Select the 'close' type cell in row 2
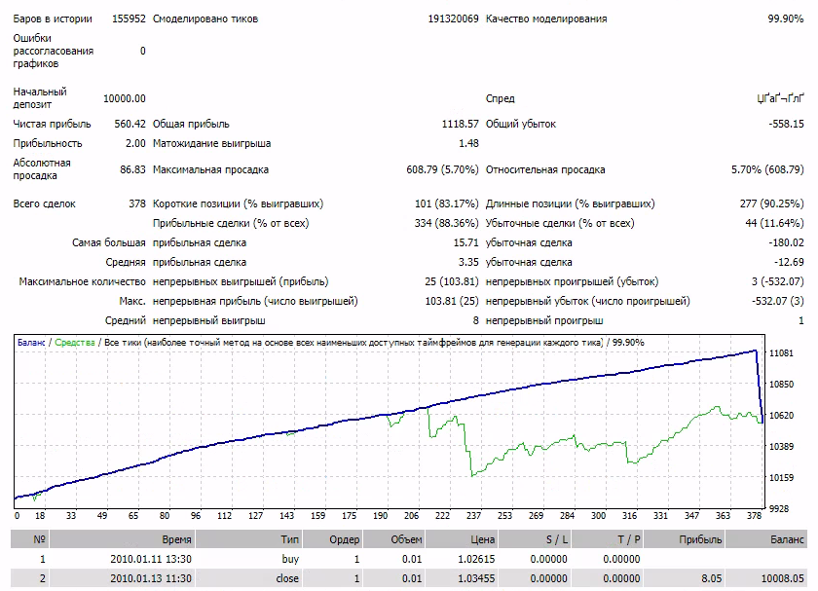 (x=287, y=578)
